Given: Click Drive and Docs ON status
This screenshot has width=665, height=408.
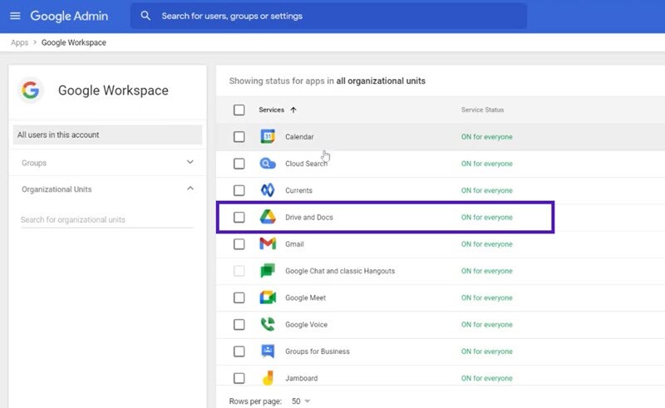Looking at the screenshot, I should (487, 217).
